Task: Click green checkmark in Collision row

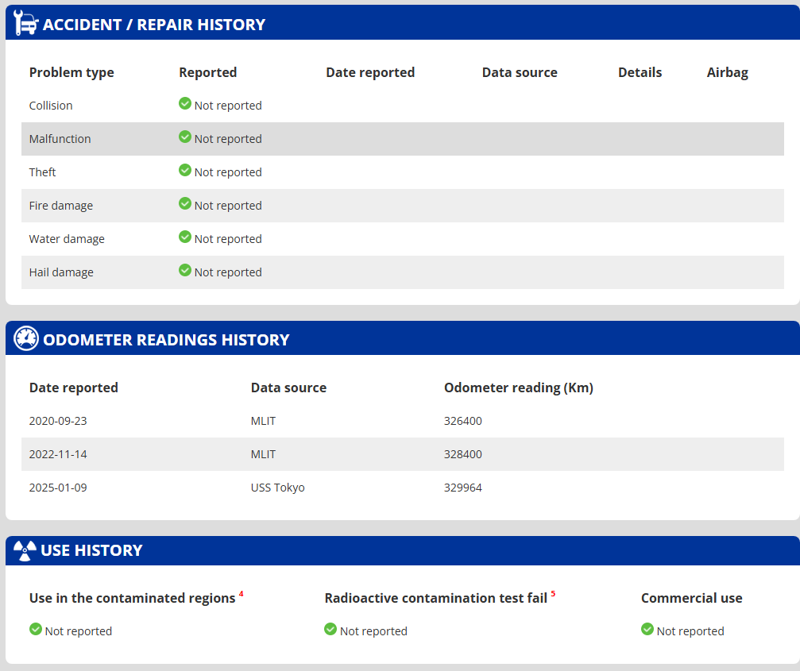Action: (x=185, y=104)
